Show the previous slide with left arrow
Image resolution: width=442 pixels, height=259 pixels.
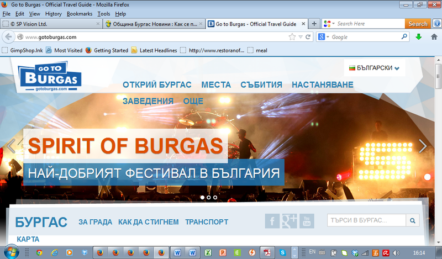tap(11, 146)
